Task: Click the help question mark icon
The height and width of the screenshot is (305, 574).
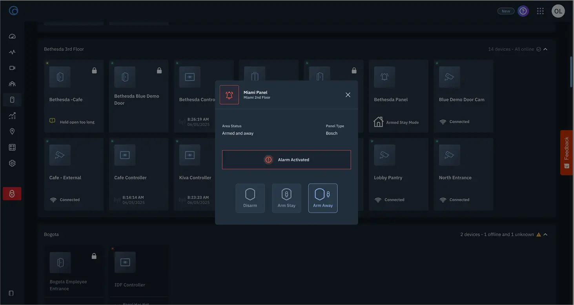Action: point(523,11)
